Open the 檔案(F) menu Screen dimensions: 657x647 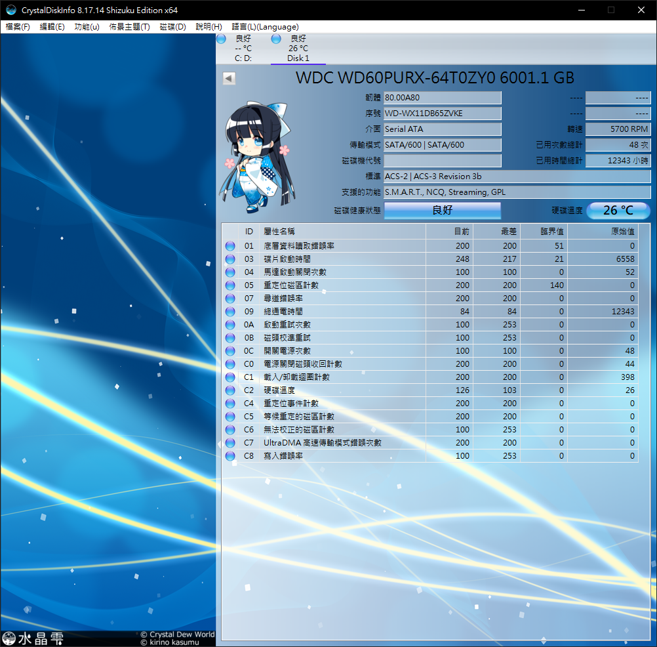coord(18,27)
